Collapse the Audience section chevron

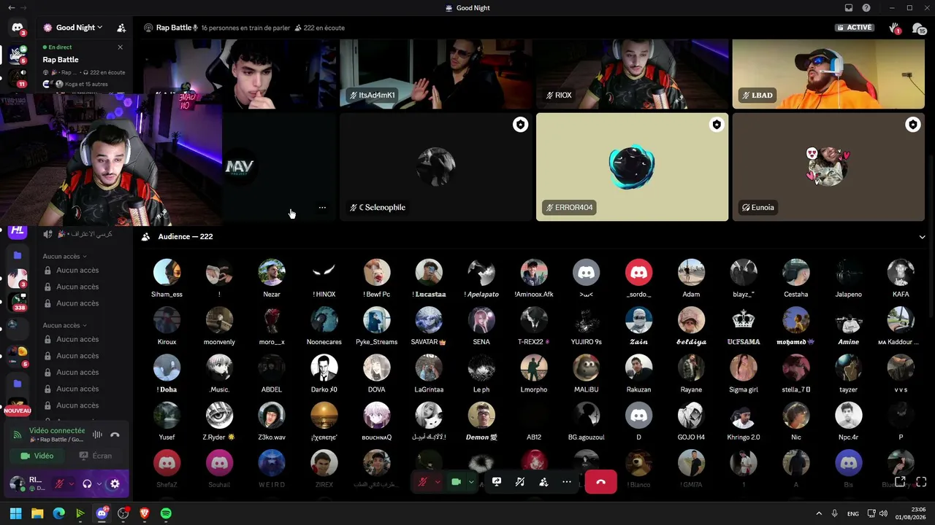click(922, 237)
